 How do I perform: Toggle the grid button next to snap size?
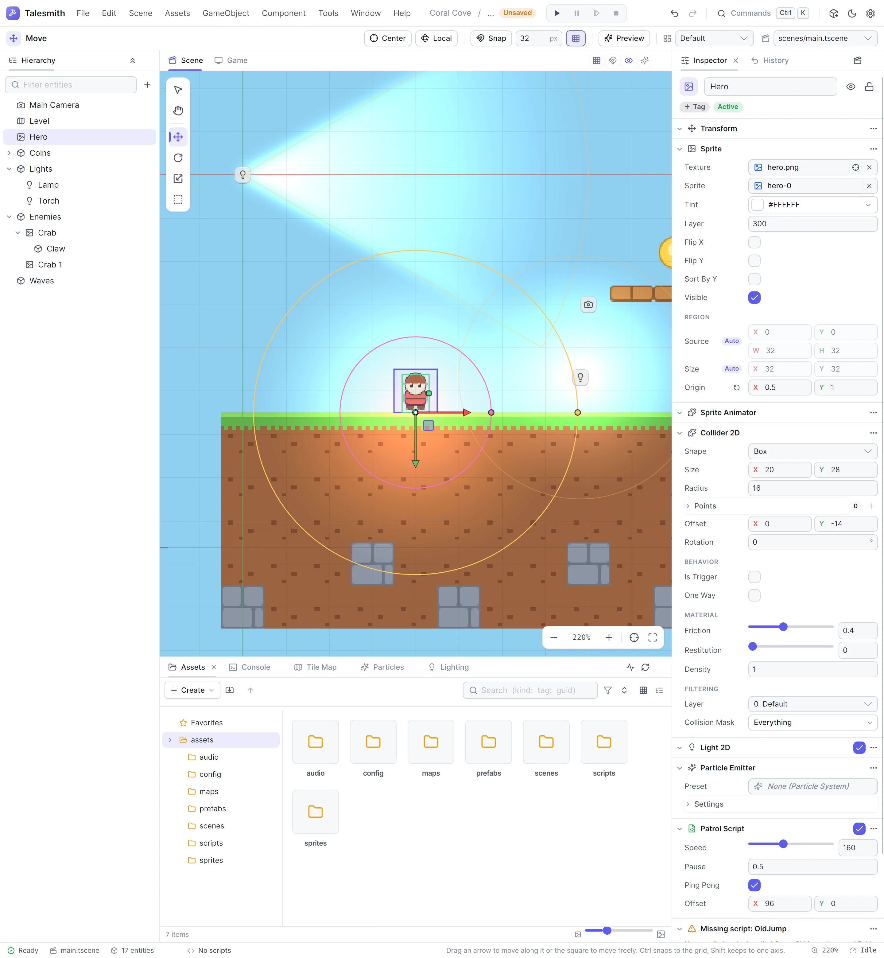[576, 38]
